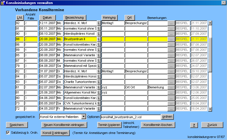227x140 pixels.
Task: Click the Optionen text field
Action: tap(130, 117)
